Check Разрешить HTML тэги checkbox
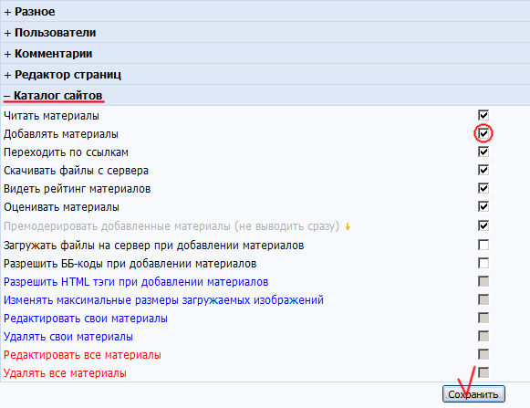 [483, 281]
